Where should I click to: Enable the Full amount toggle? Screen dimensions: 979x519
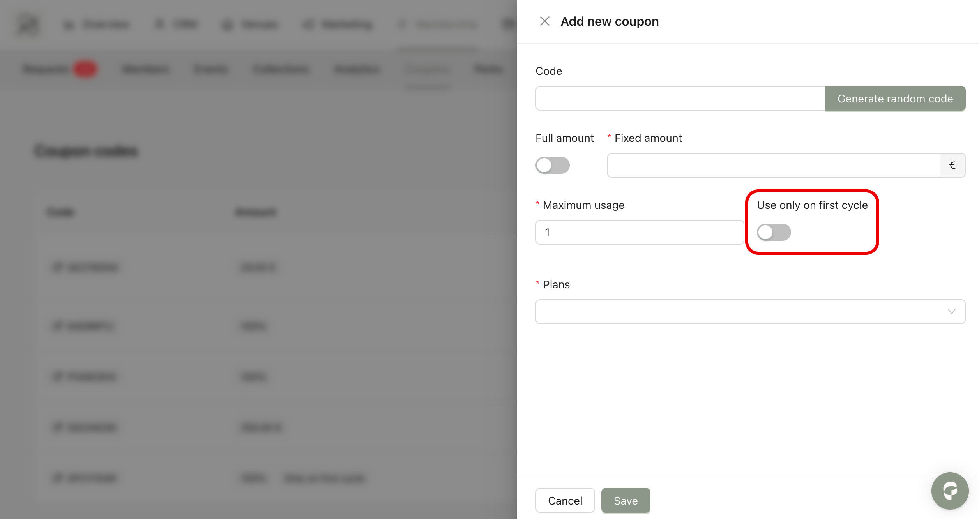552,166
